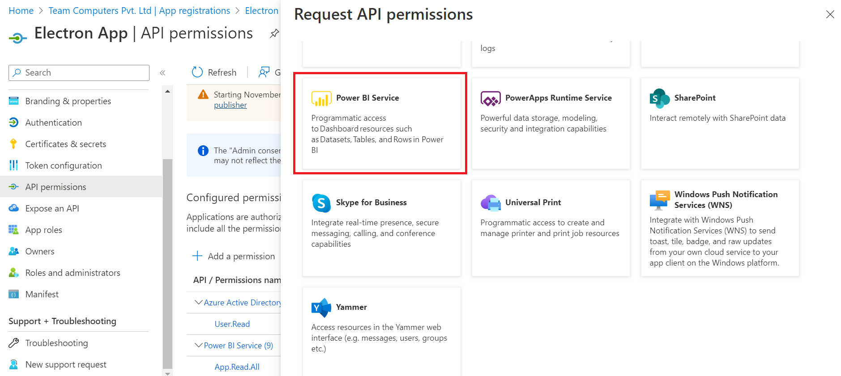841x376 pixels.
Task: Click the Windows Push Notification Services icon
Action: click(660, 200)
